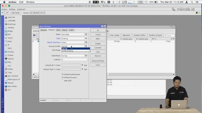This screenshot has height=113, width=202.
Task: Open the Routing sidebar menu
Action: coord(10,52)
